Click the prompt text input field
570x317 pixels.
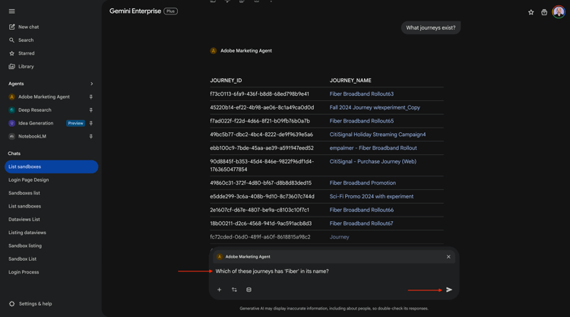(327, 271)
